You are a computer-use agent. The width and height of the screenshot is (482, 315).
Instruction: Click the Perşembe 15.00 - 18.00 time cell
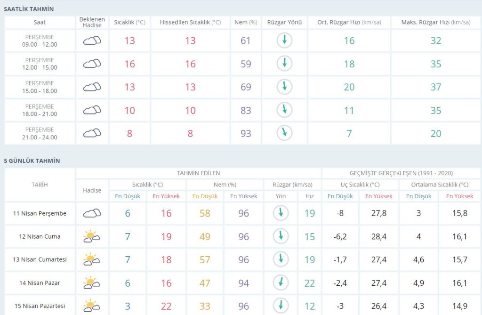pos(40,87)
